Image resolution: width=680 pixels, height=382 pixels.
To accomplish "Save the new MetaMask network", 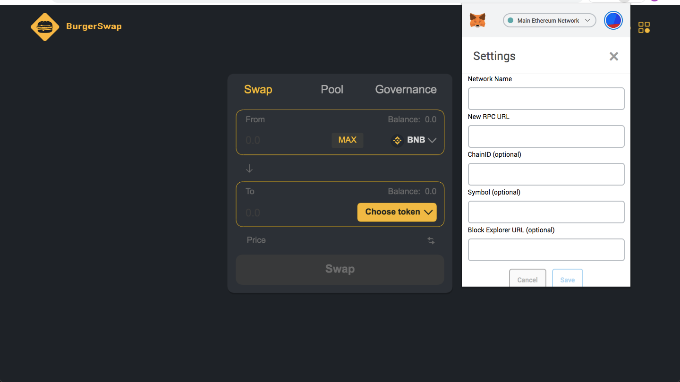I will pos(568,279).
